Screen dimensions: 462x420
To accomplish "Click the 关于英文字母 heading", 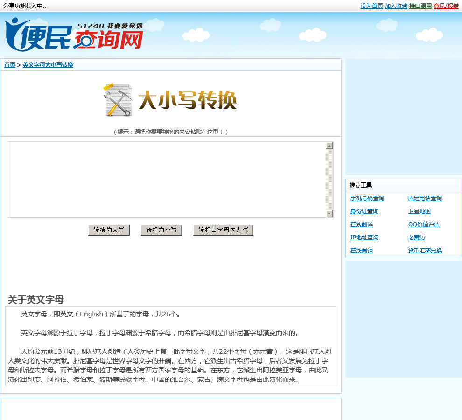I will [36, 300].
